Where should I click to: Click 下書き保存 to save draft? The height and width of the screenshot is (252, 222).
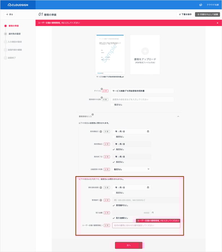pyautogui.click(x=185, y=14)
